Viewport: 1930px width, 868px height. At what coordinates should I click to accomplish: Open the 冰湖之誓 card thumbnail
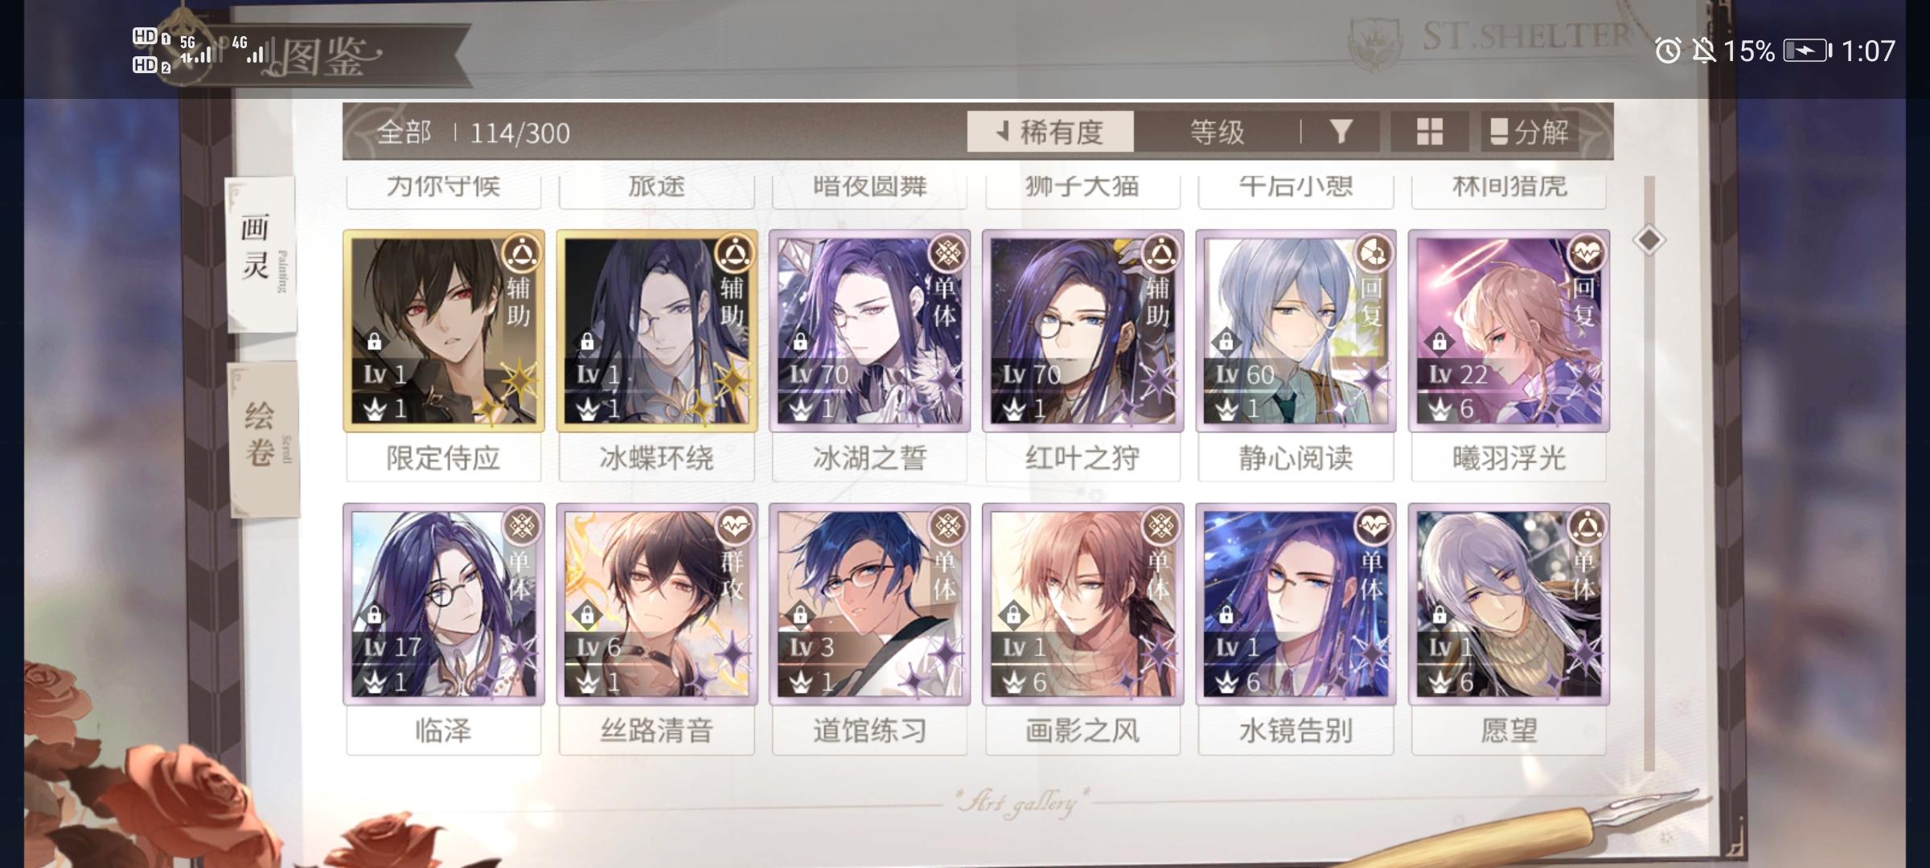point(870,331)
